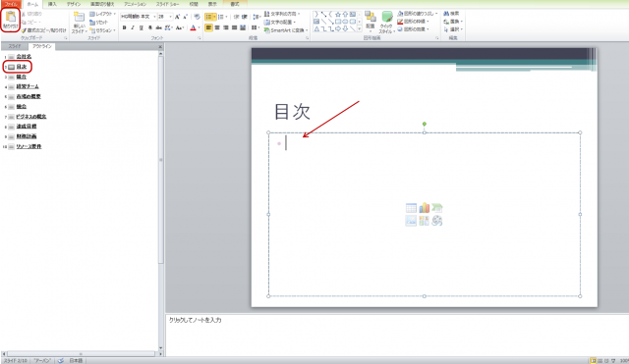
Task: Click the Shape Effects (図形の効果) button
Action: pyautogui.click(x=413, y=29)
